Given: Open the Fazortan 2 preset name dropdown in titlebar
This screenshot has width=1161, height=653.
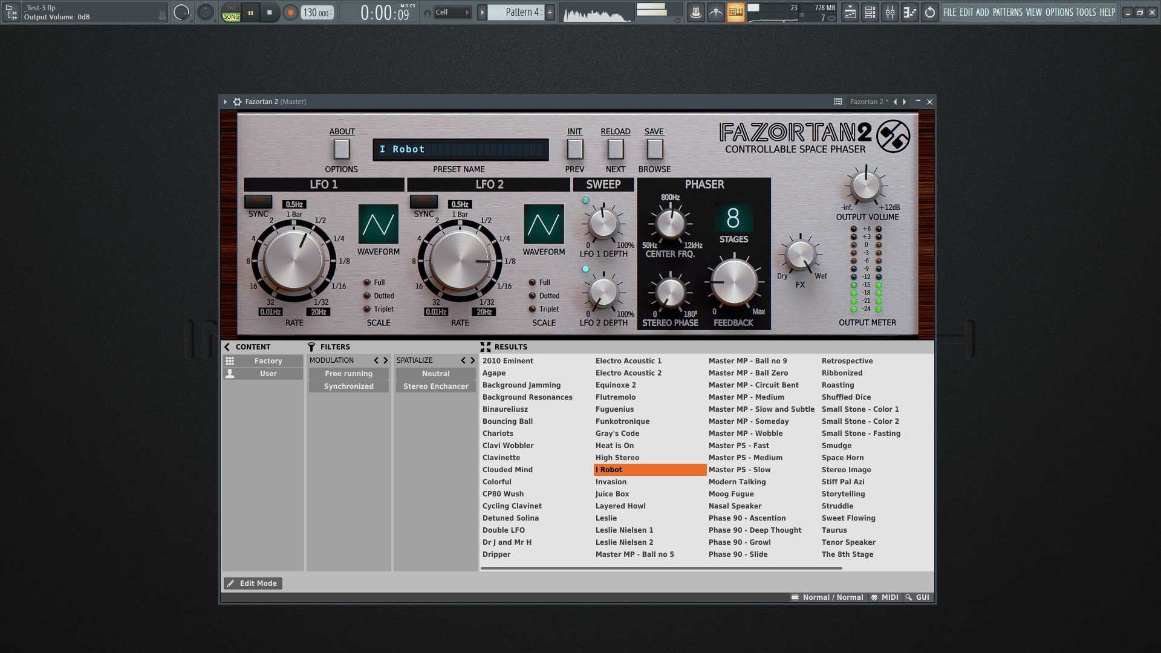Looking at the screenshot, I should [869, 102].
